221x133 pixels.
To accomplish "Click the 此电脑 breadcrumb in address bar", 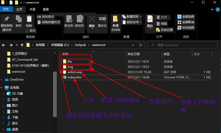I will pyautogui.click(x=40, y=45).
